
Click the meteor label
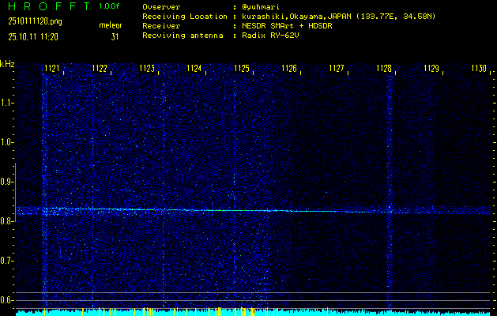[x=111, y=25]
